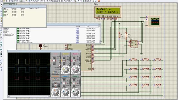Image resolution: width=178 pixels, height=100 pixels.
Task: Click LCD1 link for 'Set DDRAM ptr = 40'
Action: click(x=77, y=29)
